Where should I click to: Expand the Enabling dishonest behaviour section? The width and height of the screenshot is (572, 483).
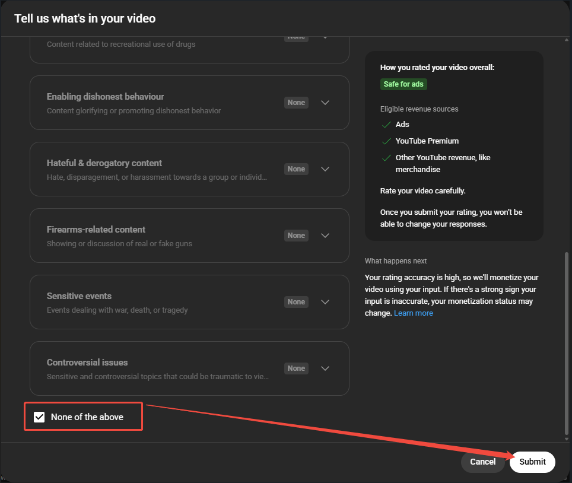tap(325, 102)
